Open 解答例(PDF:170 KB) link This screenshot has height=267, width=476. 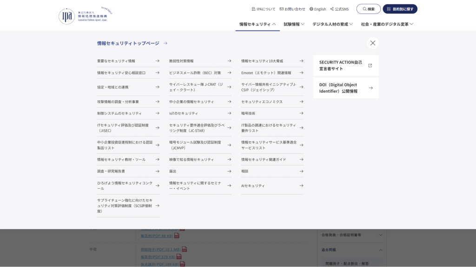coord(158,257)
